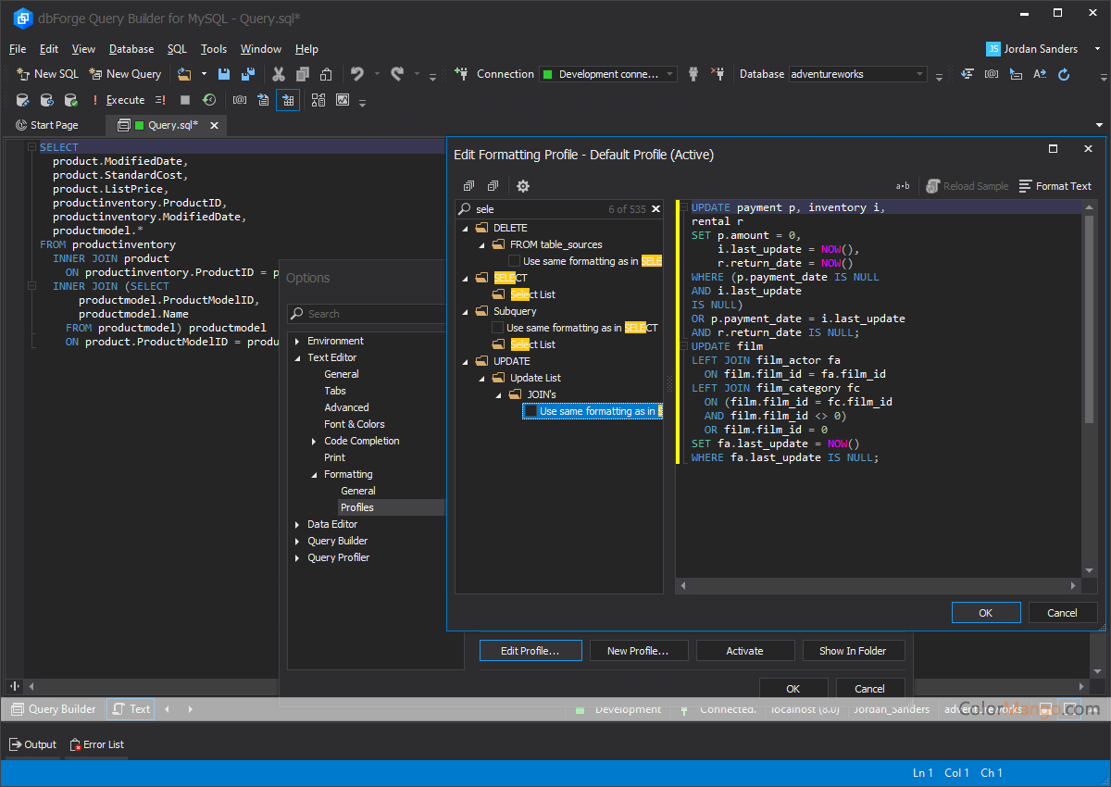This screenshot has height=787, width=1111.
Task: Click the Cut scissors icon
Action: pos(278,74)
